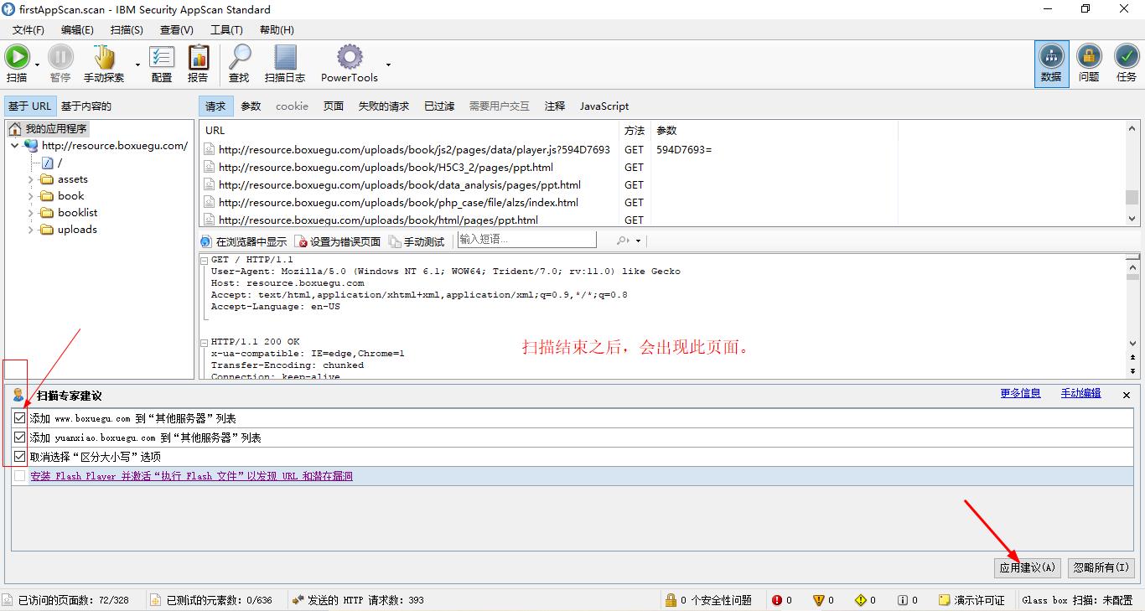Check the Install Flash Player recommendation box

20,476
